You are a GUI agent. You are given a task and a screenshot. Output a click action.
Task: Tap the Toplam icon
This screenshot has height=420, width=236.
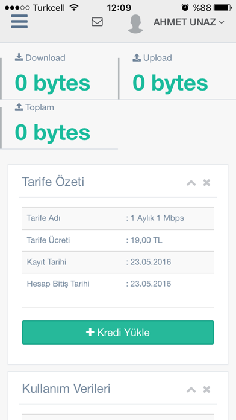[19, 107]
